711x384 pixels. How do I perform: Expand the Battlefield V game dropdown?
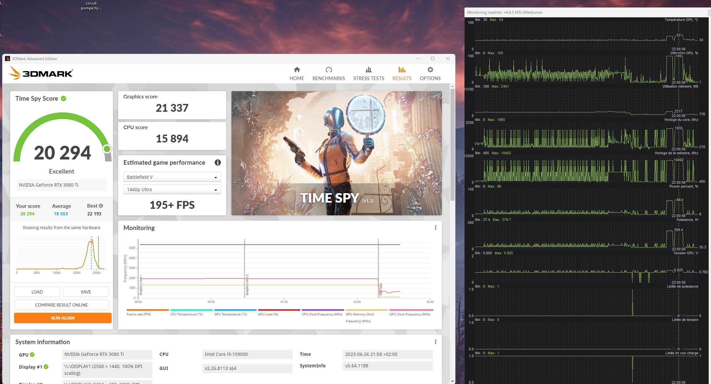click(172, 177)
